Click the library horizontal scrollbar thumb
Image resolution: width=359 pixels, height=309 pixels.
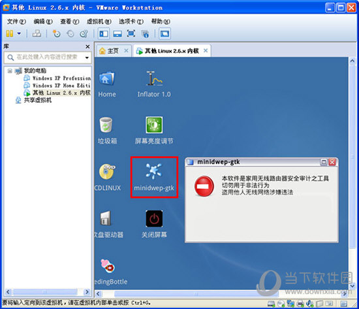45,292
